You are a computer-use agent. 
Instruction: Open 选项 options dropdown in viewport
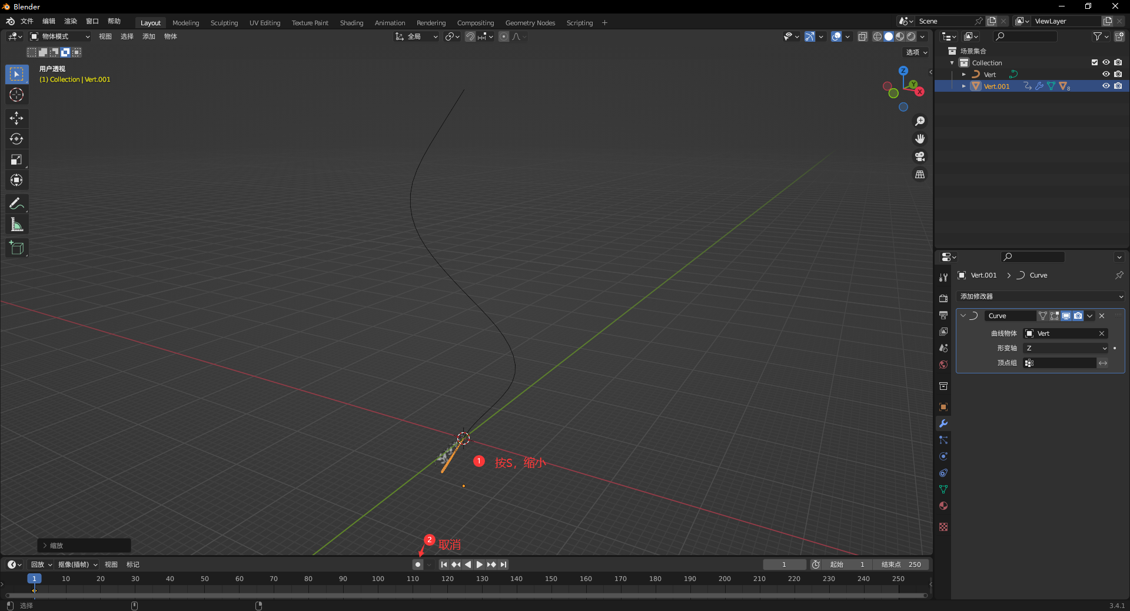916,52
